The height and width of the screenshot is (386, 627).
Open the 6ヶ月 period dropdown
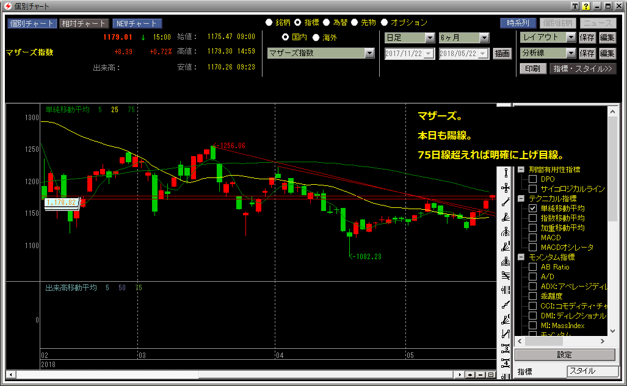[484, 38]
